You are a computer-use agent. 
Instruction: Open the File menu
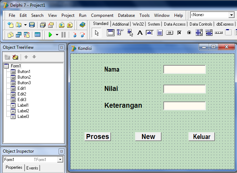pos(12,15)
